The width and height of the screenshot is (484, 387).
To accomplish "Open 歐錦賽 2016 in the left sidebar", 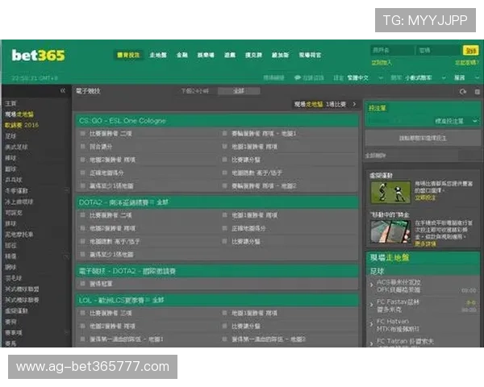I will (22, 125).
